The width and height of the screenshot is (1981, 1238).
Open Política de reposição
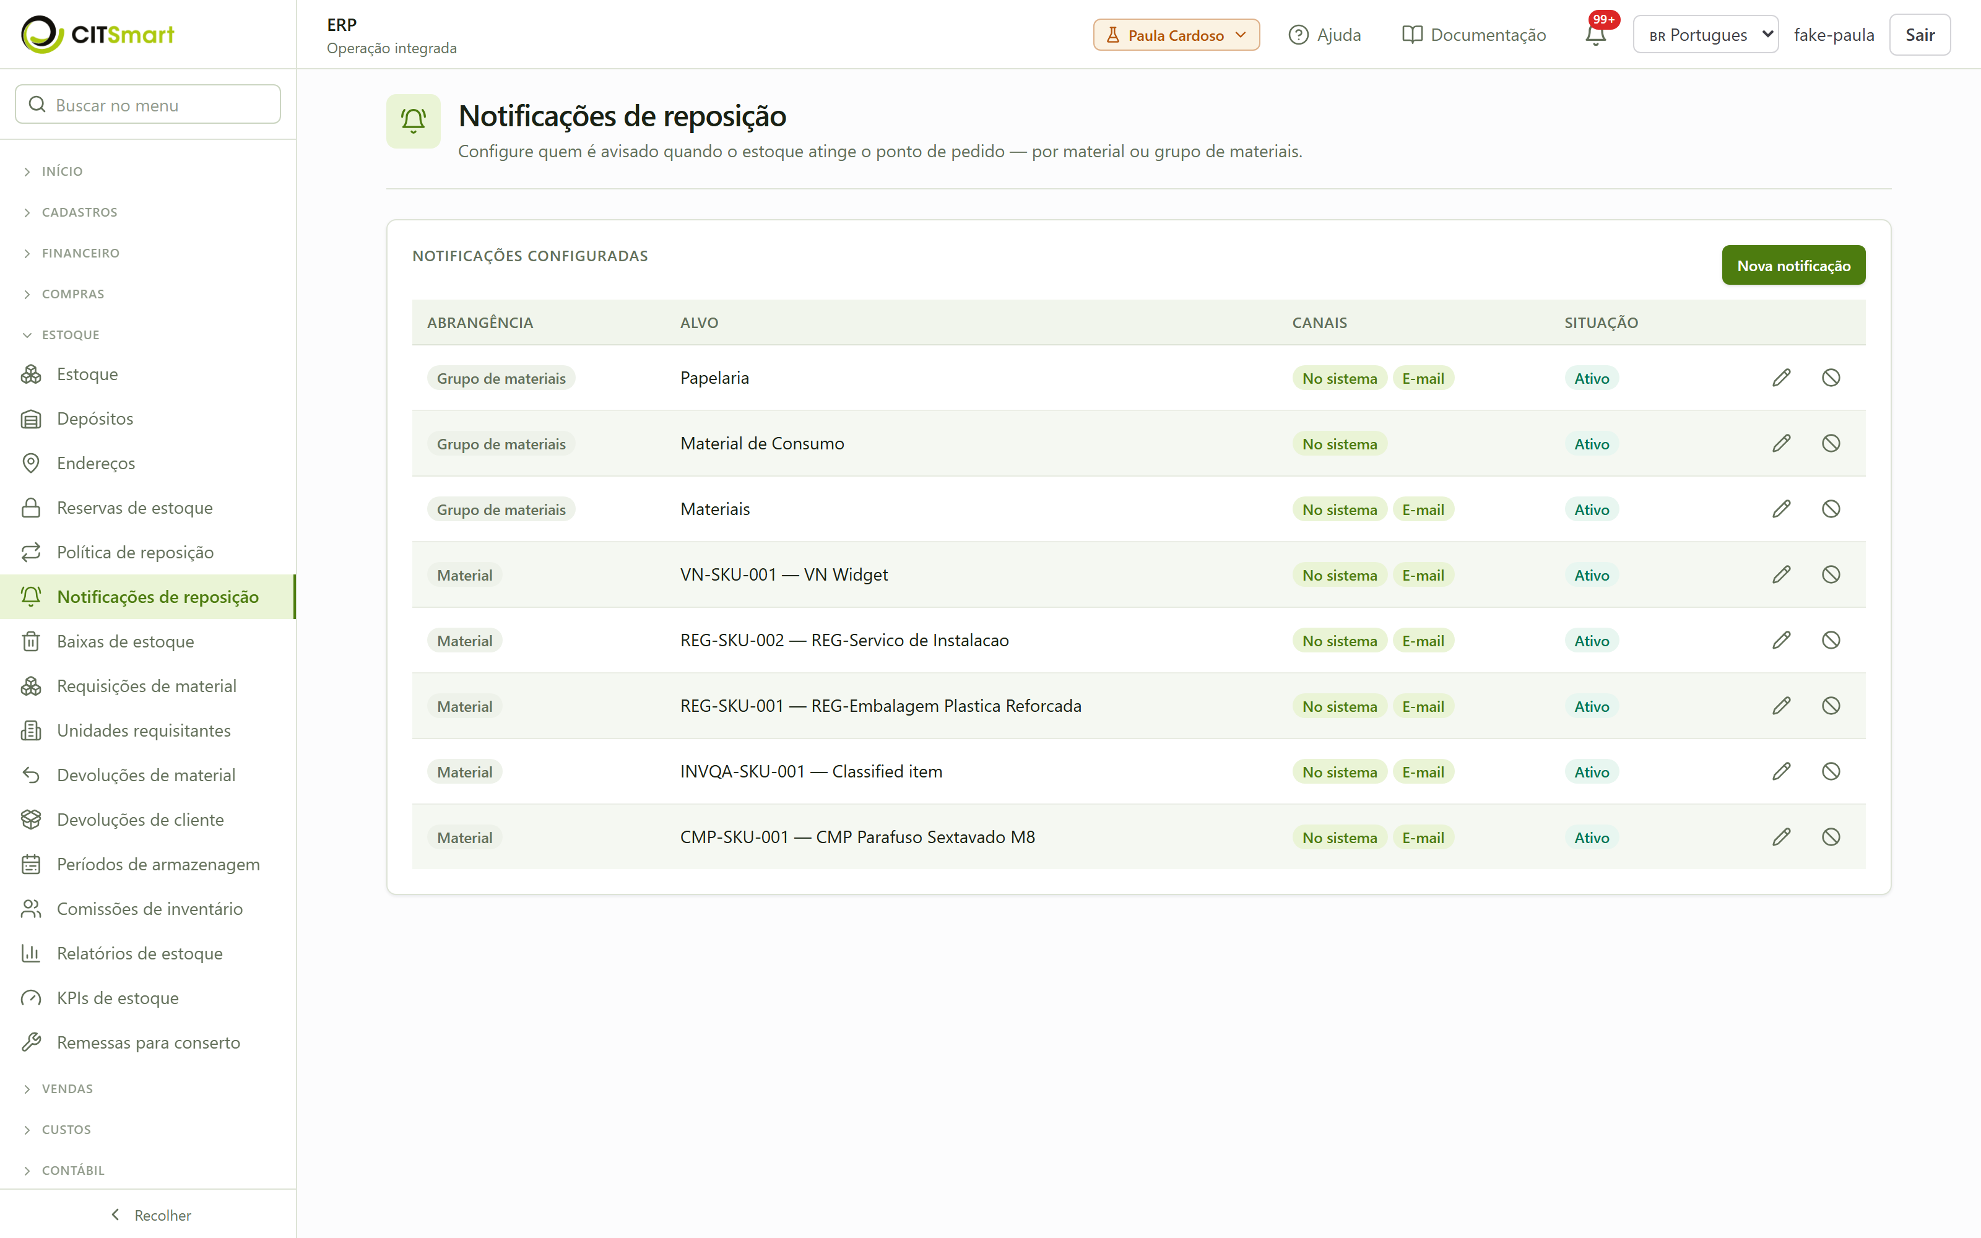coord(148,553)
